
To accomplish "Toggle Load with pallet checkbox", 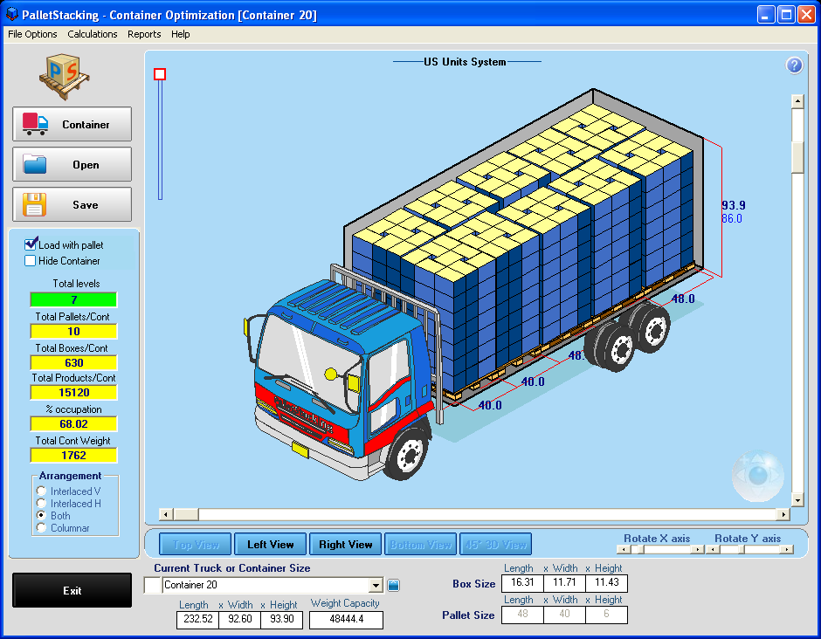I will [31, 244].
